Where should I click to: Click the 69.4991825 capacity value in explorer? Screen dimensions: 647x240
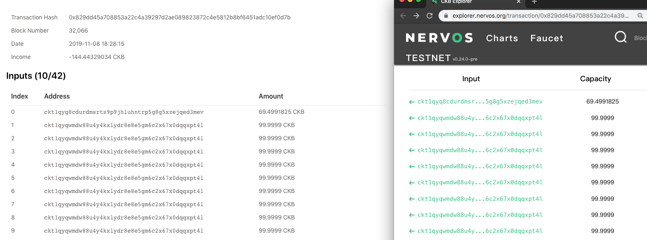click(602, 101)
